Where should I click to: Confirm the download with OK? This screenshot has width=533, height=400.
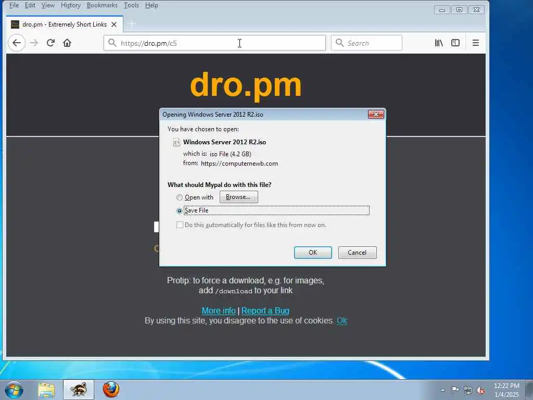(x=313, y=253)
